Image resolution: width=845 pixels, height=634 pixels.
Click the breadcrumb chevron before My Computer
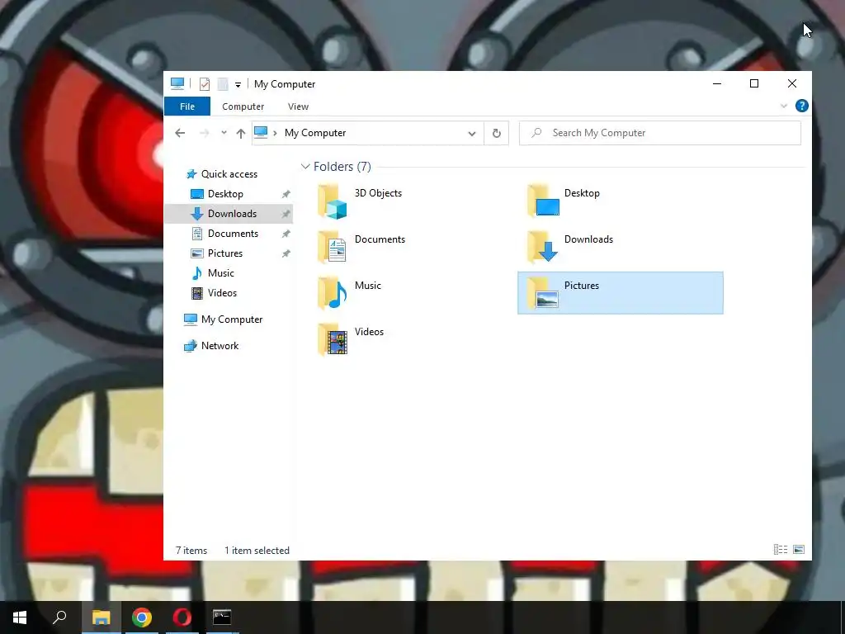275,133
